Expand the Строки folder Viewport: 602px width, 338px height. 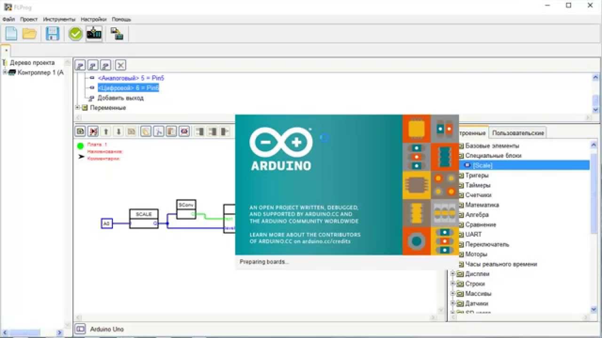tap(453, 284)
